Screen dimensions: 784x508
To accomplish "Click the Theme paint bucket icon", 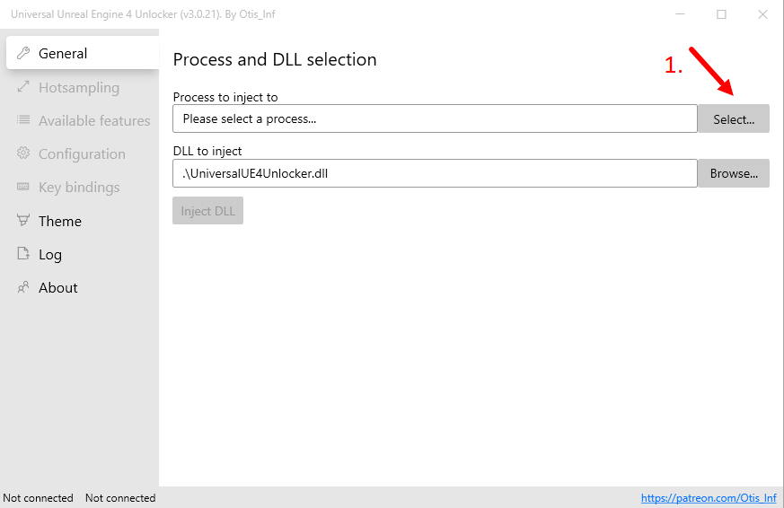I will (23, 221).
